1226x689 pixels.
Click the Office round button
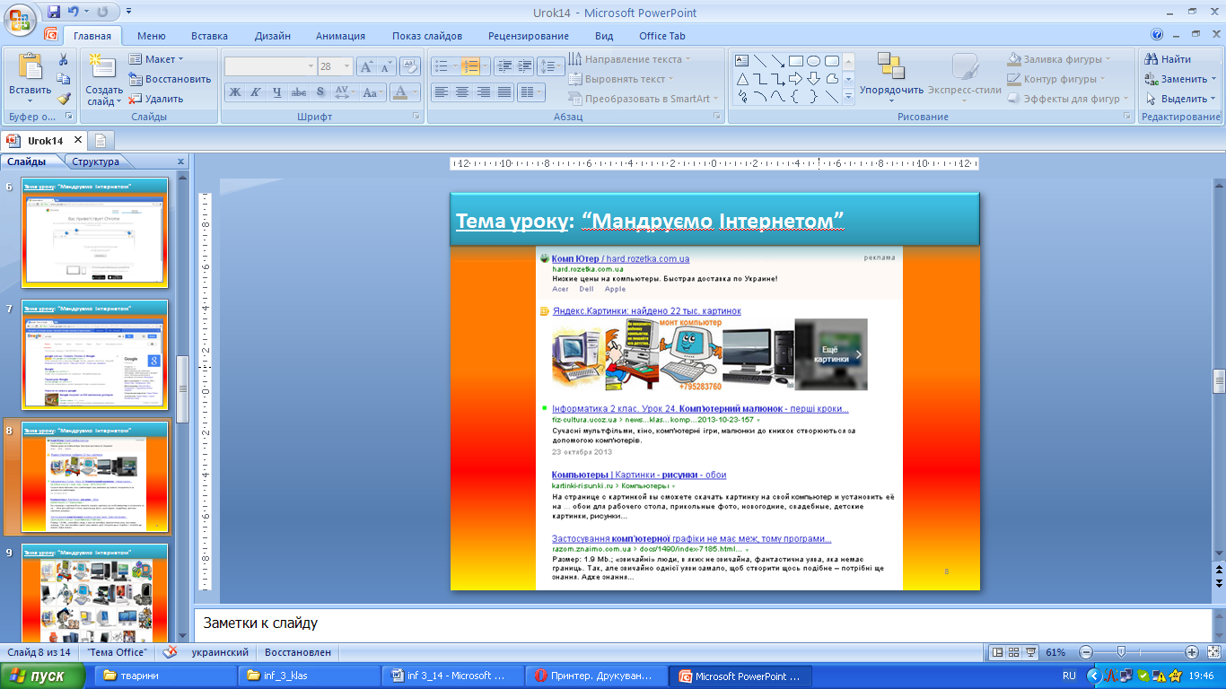(x=20, y=20)
